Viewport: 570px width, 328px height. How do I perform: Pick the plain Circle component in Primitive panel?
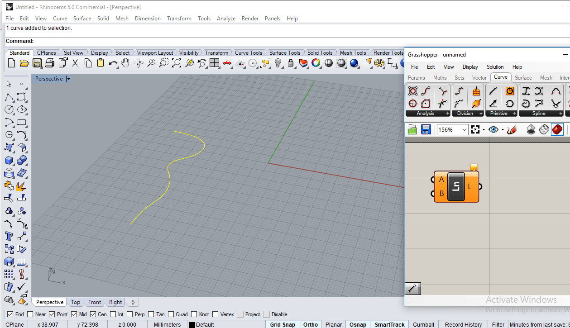pos(510,104)
